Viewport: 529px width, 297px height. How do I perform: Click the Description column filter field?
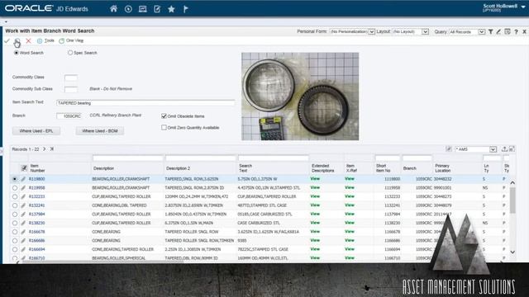click(128, 158)
